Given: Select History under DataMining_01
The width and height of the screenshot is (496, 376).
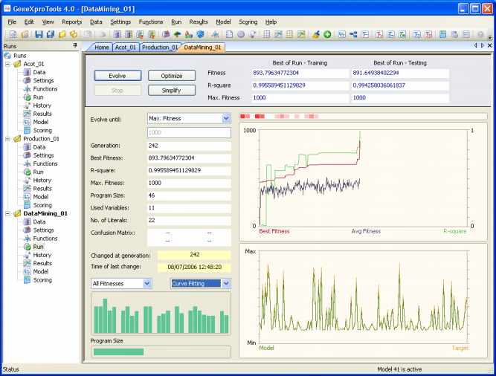Looking at the screenshot, I should tap(42, 255).
